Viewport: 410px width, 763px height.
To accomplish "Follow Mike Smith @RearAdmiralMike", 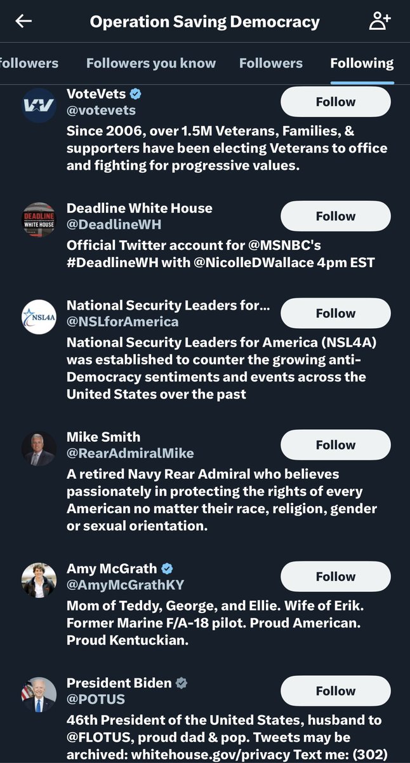I will (x=335, y=445).
